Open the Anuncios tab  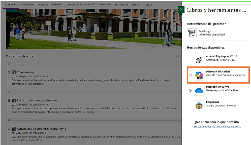pyautogui.click(x=43, y=5)
